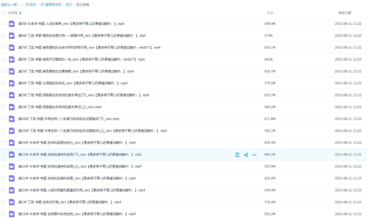Viewport: 367px width, 218px height.
Task: Open the 初三 breadcrumb link
Action: (x=68, y=5)
